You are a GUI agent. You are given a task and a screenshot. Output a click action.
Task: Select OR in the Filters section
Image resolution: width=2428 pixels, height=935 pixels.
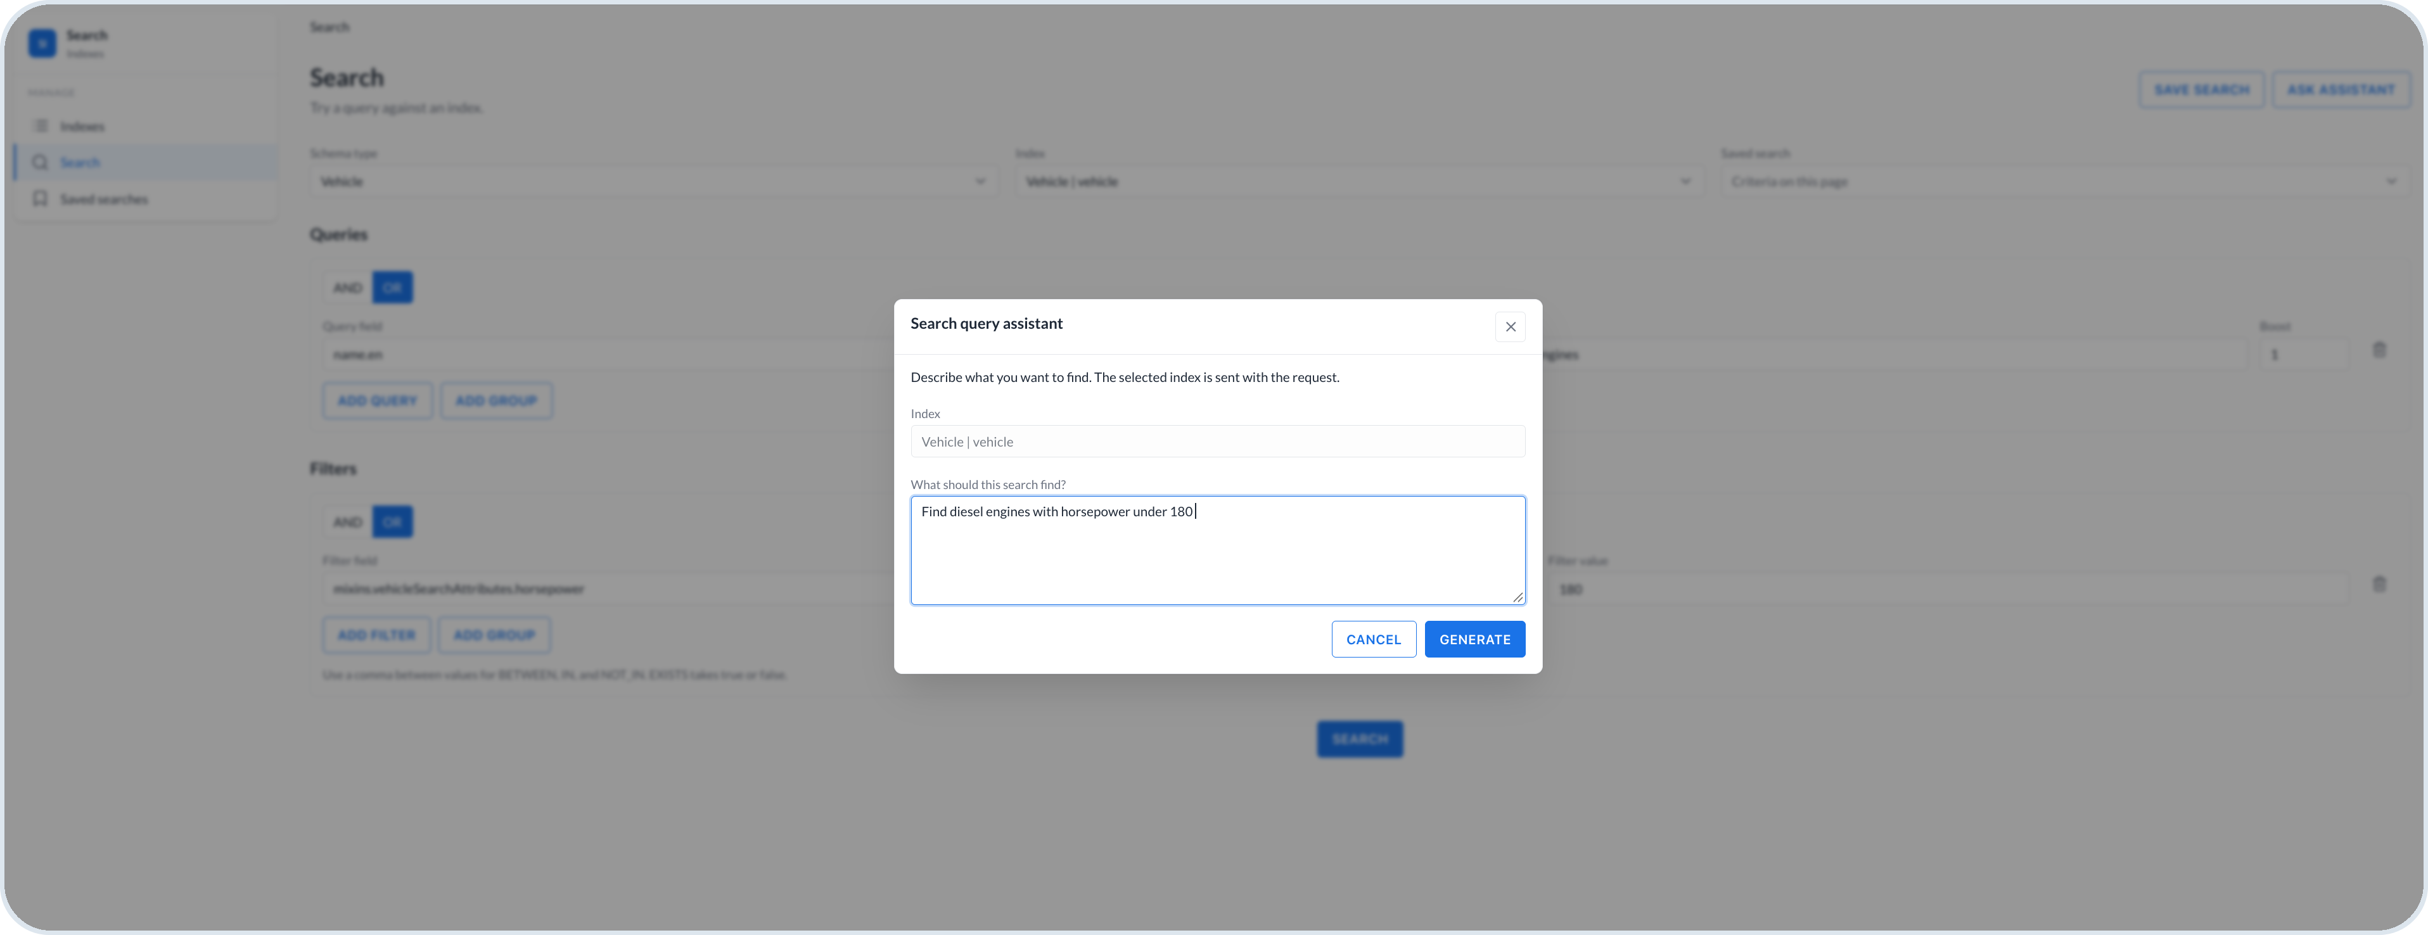(x=392, y=522)
